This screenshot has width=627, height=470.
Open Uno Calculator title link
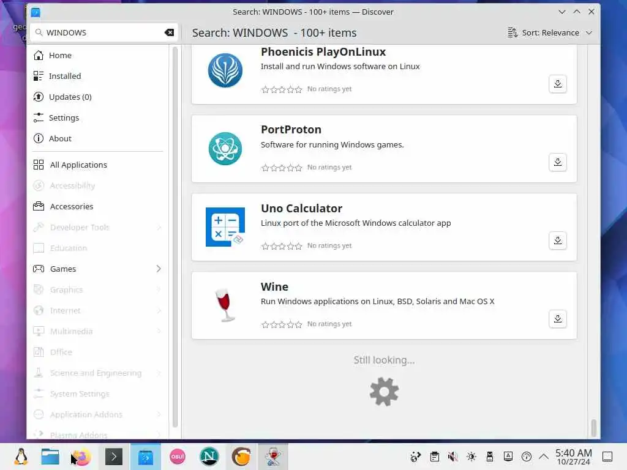(301, 208)
